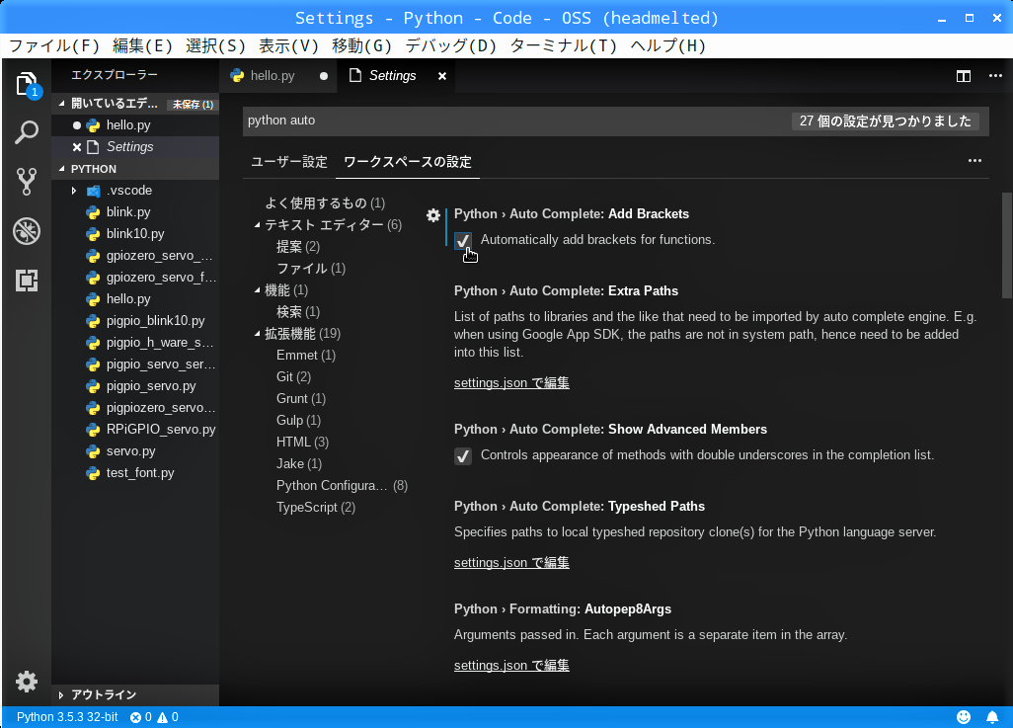Open the 表示(V) menu
Screen dimensions: 1013x728
point(288,45)
